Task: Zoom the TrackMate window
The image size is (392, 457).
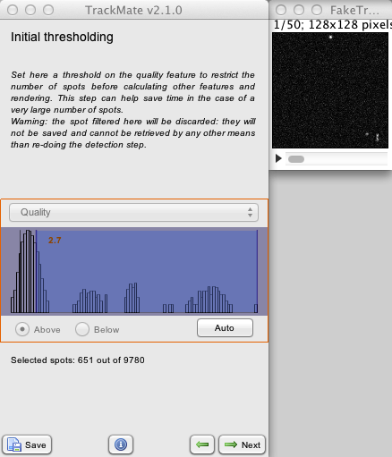Action: (48, 10)
